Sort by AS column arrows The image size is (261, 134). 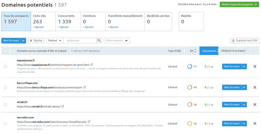pos(195,51)
